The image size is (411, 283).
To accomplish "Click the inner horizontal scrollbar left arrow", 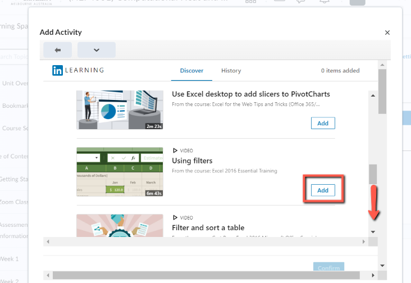I will (x=48, y=241).
